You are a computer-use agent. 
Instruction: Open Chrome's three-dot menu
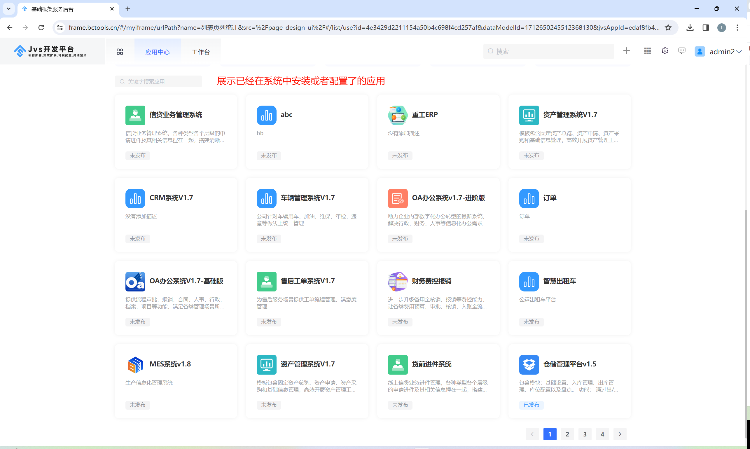[x=737, y=27]
